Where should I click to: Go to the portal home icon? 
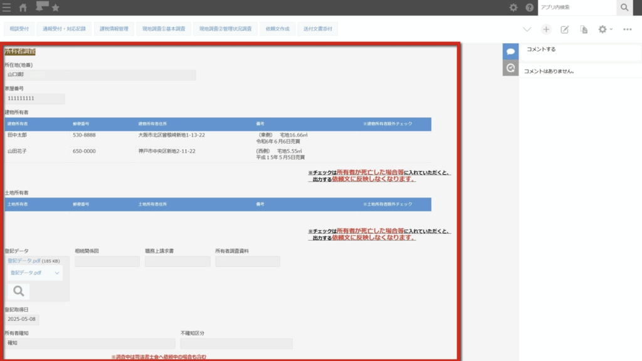(23, 8)
